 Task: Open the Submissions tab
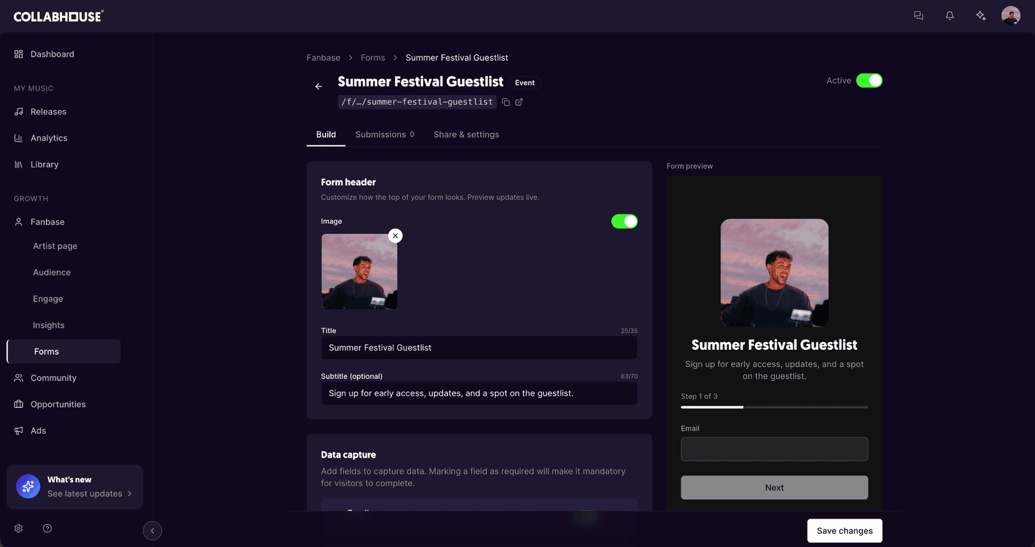(385, 134)
